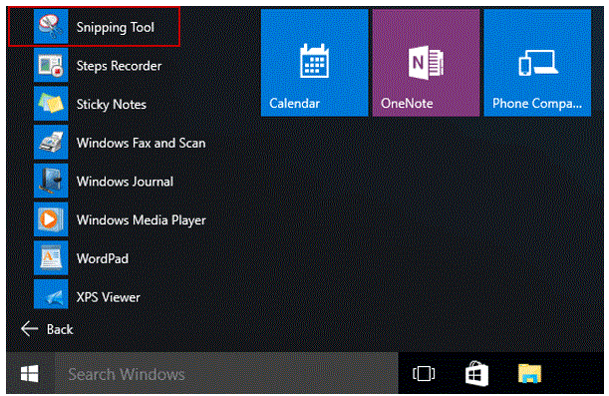Open the Phone Companion tile

coord(537,63)
